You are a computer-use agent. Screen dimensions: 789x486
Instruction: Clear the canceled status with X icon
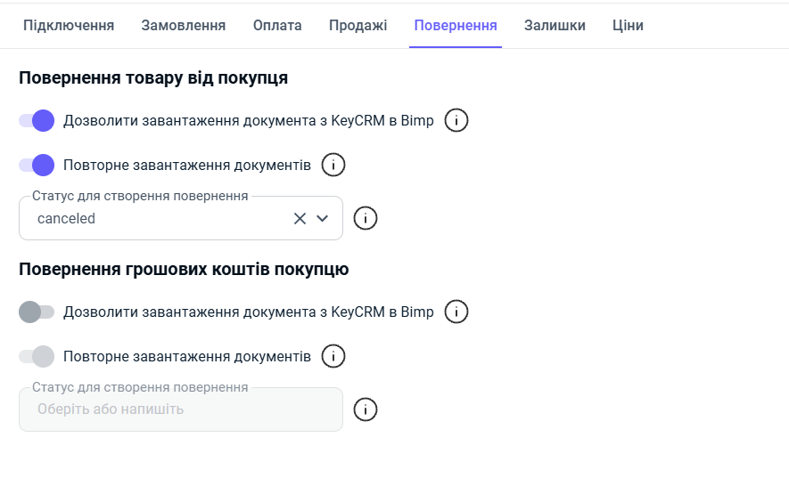point(300,219)
